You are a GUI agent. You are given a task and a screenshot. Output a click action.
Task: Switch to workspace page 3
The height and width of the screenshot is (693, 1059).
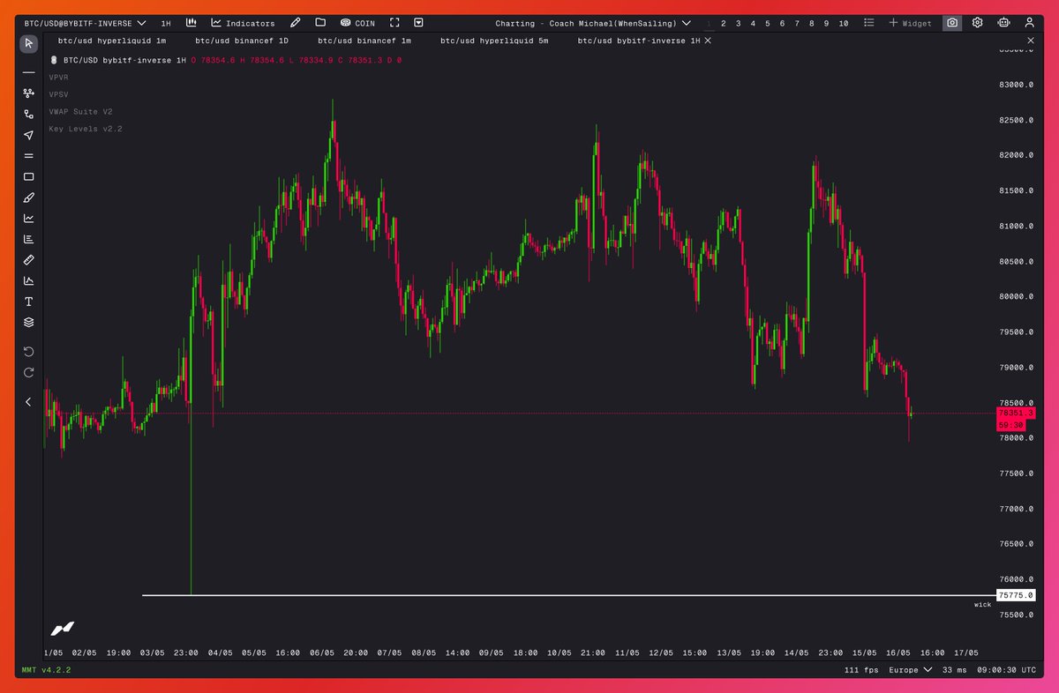(x=739, y=23)
